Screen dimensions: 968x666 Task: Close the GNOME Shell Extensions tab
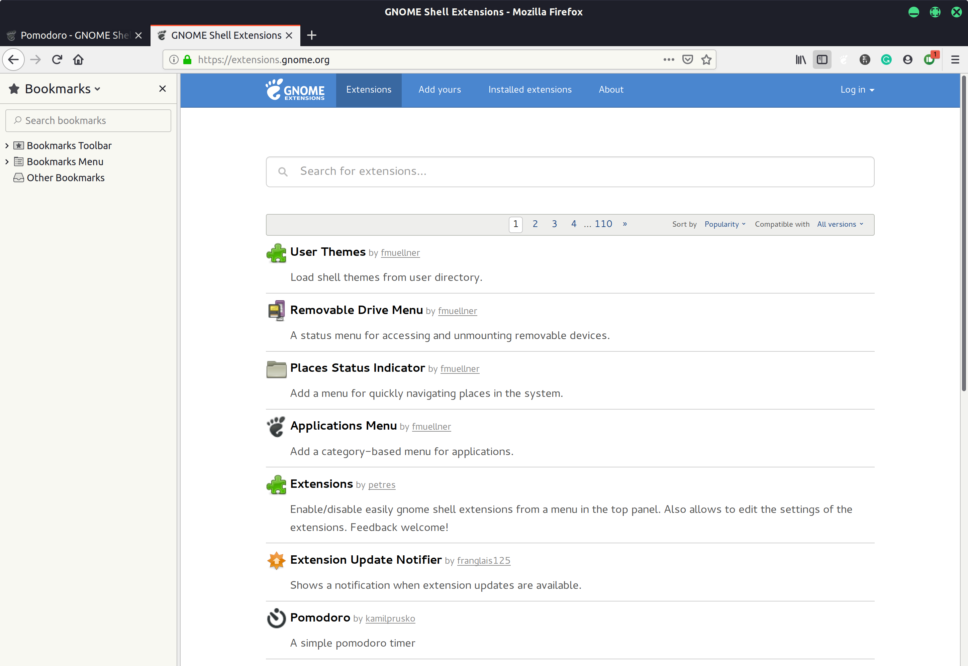[289, 35]
